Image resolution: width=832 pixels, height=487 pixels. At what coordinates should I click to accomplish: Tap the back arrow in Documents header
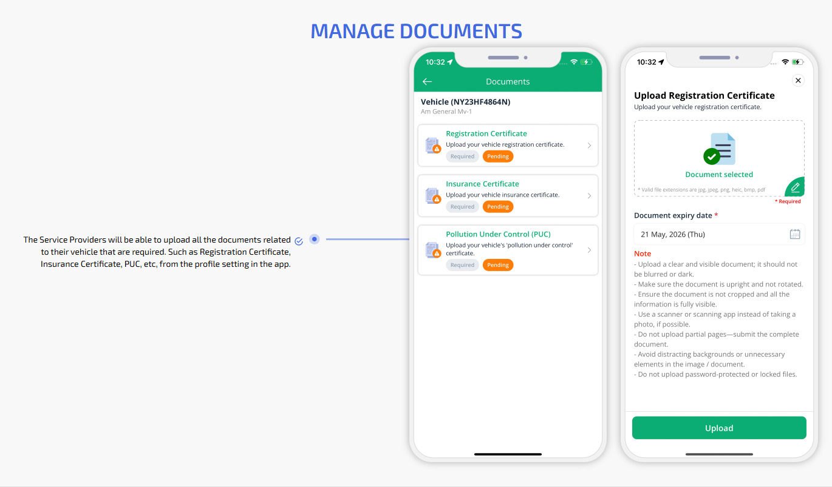tap(427, 81)
